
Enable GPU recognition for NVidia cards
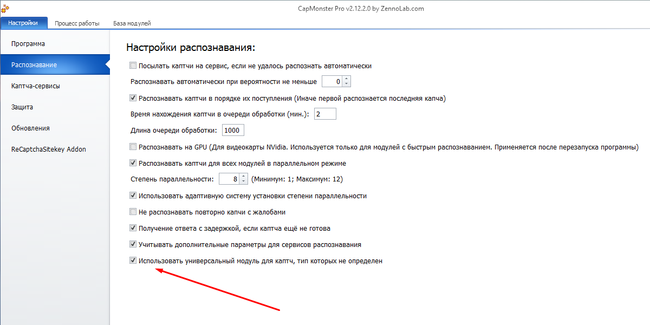pyautogui.click(x=133, y=146)
